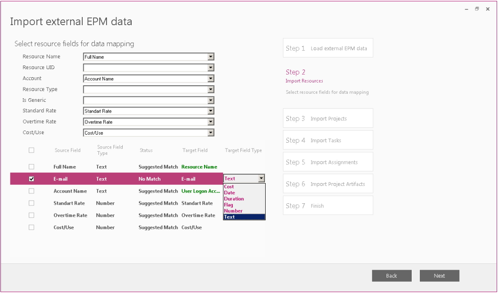Image resolution: width=498 pixels, height=293 pixels.
Task: Choose Text in the field type list
Action: pos(244,217)
